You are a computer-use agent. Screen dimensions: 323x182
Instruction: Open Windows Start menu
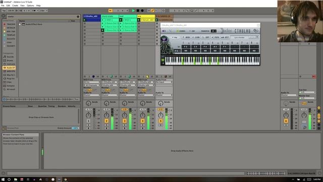click(3, 179)
